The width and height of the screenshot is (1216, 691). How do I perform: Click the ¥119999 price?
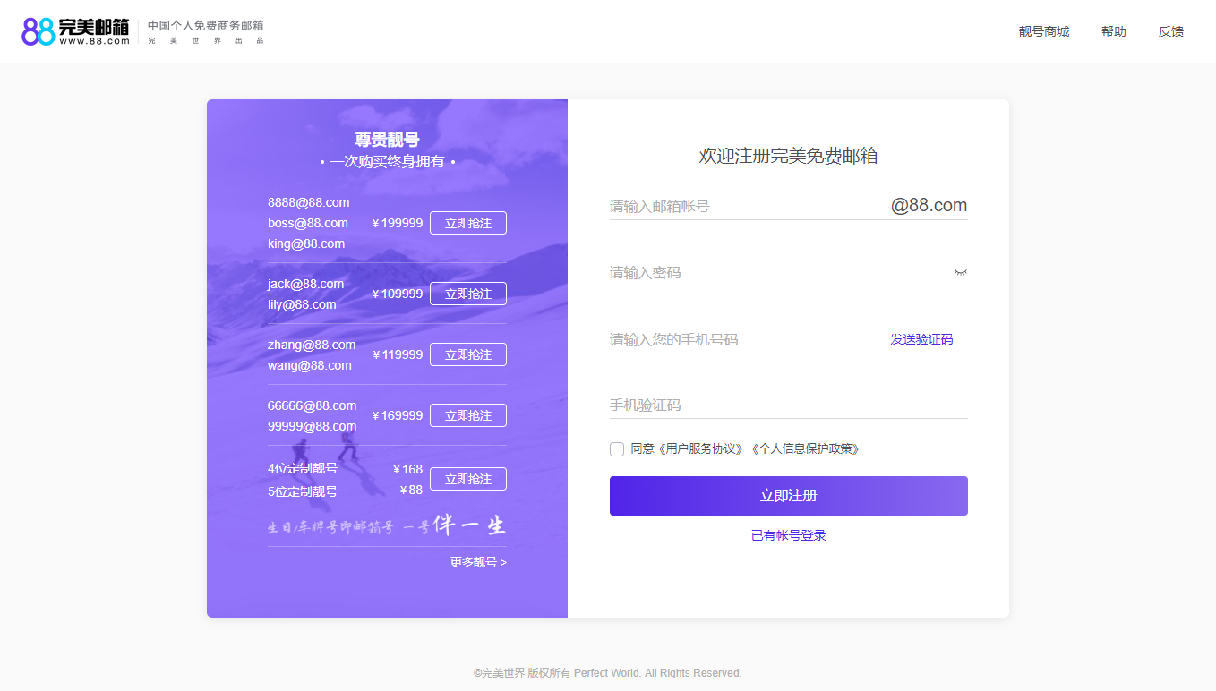click(x=398, y=354)
